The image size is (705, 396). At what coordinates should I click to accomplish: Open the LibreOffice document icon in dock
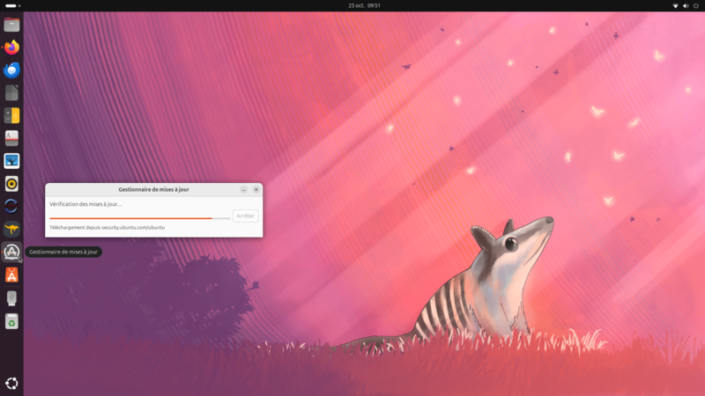[x=11, y=93]
